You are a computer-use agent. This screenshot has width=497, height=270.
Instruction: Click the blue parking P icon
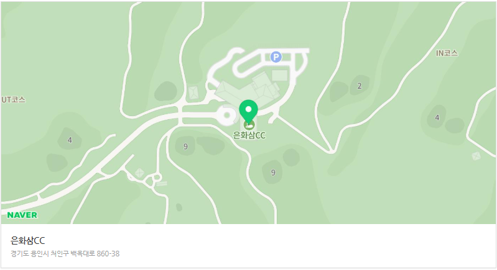[x=276, y=57]
